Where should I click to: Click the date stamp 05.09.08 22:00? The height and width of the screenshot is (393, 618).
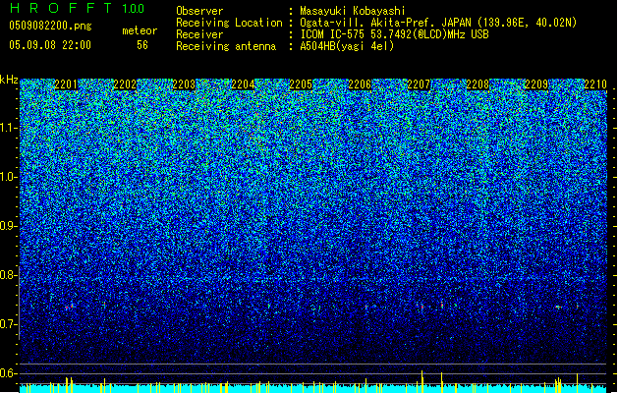pyautogui.click(x=50, y=45)
